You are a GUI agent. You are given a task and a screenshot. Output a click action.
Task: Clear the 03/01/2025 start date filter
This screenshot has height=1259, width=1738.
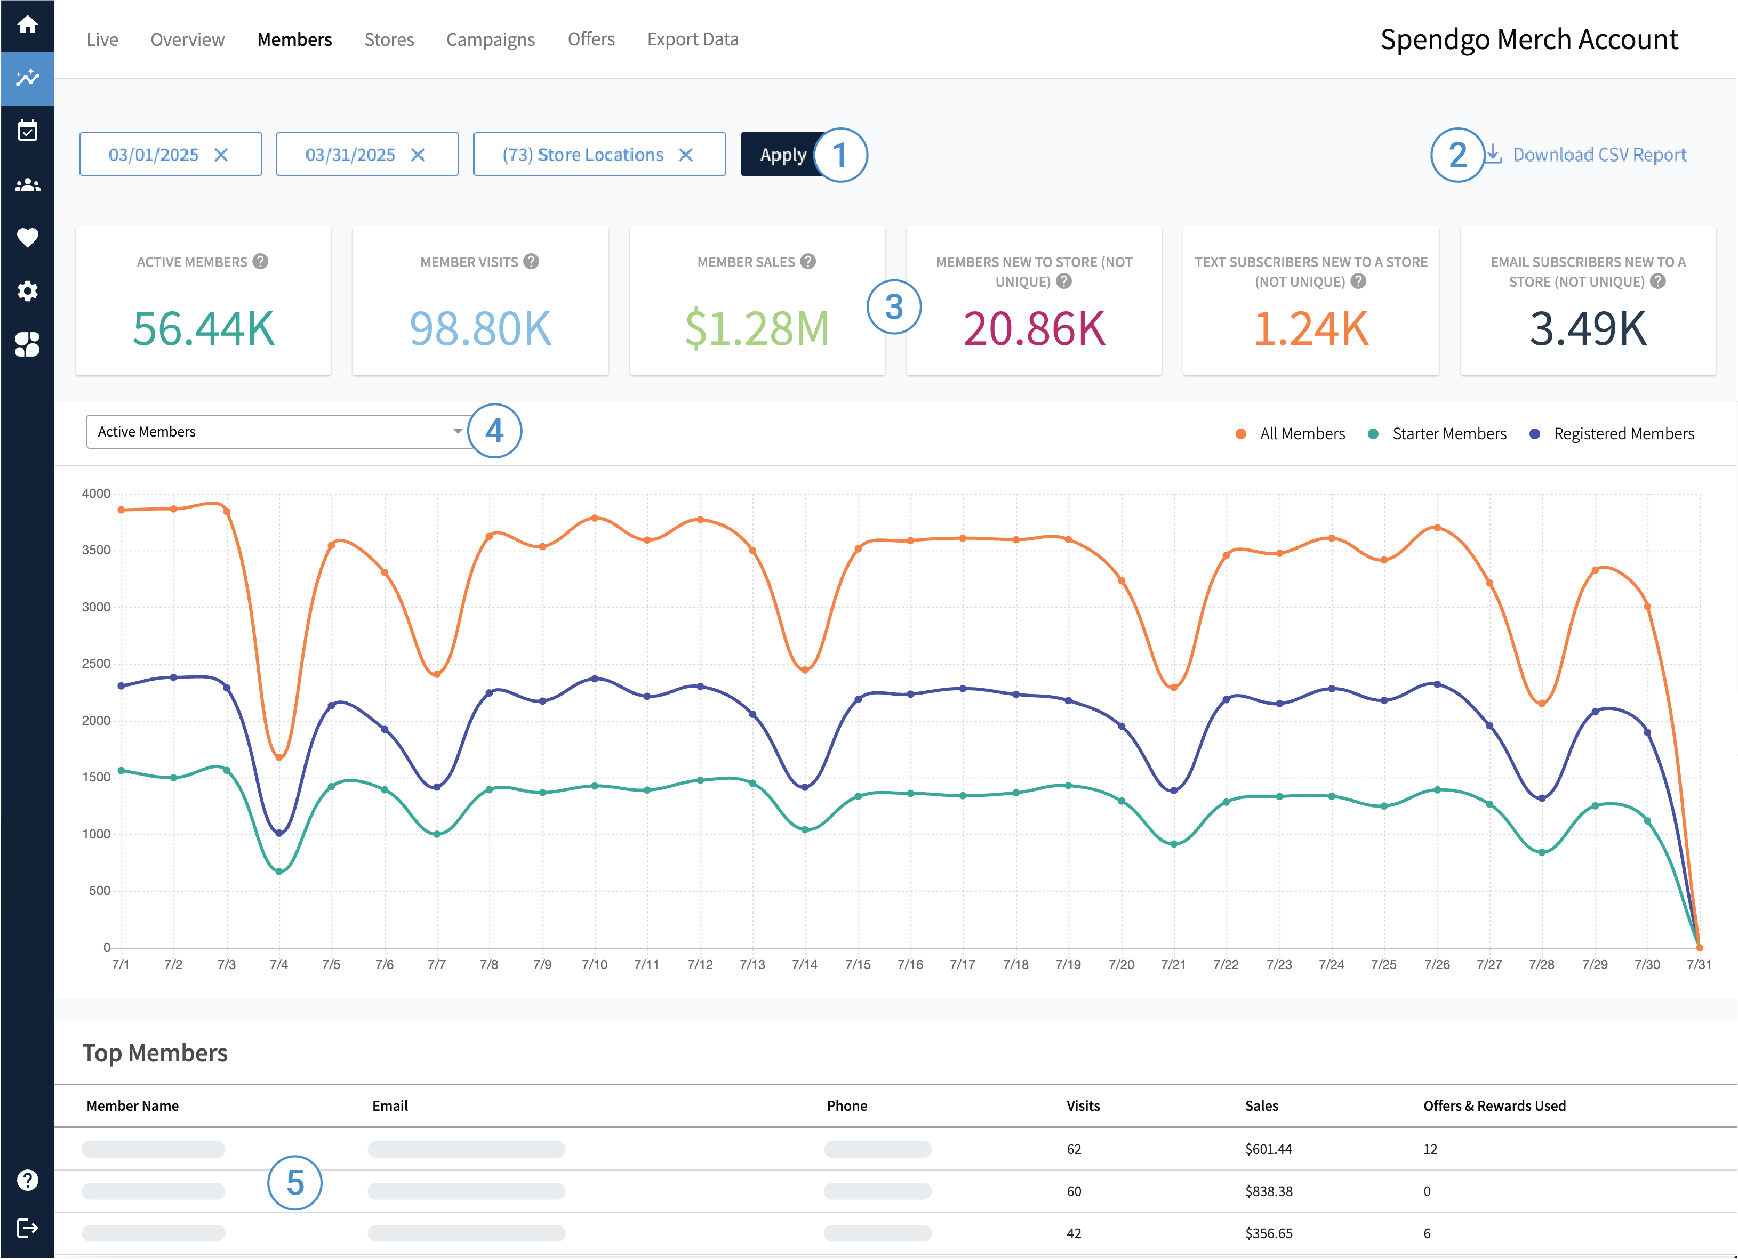click(221, 155)
